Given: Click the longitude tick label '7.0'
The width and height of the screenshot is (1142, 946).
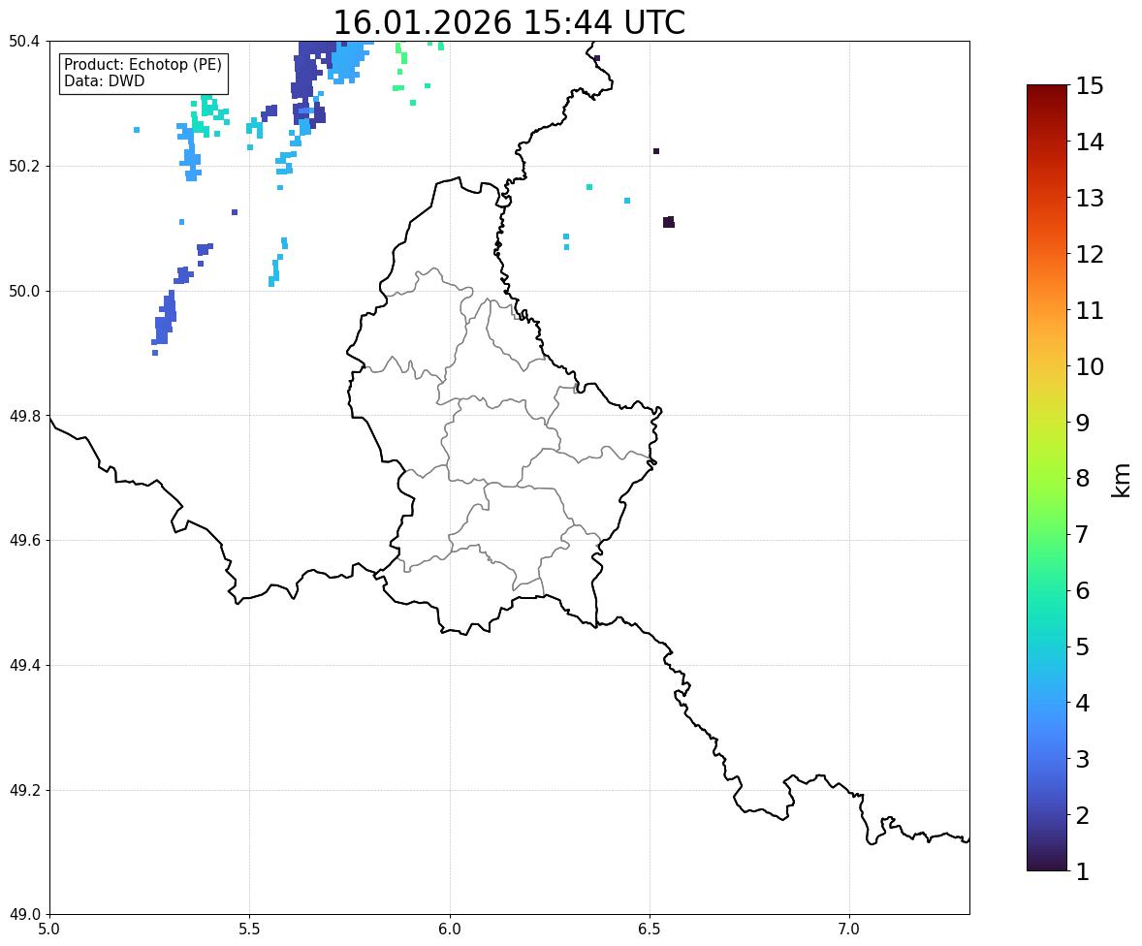Looking at the screenshot, I should pyautogui.click(x=849, y=930).
